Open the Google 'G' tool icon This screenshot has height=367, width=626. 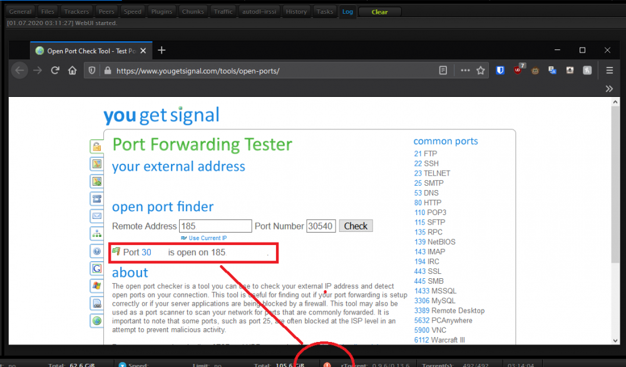[x=96, y=268]
